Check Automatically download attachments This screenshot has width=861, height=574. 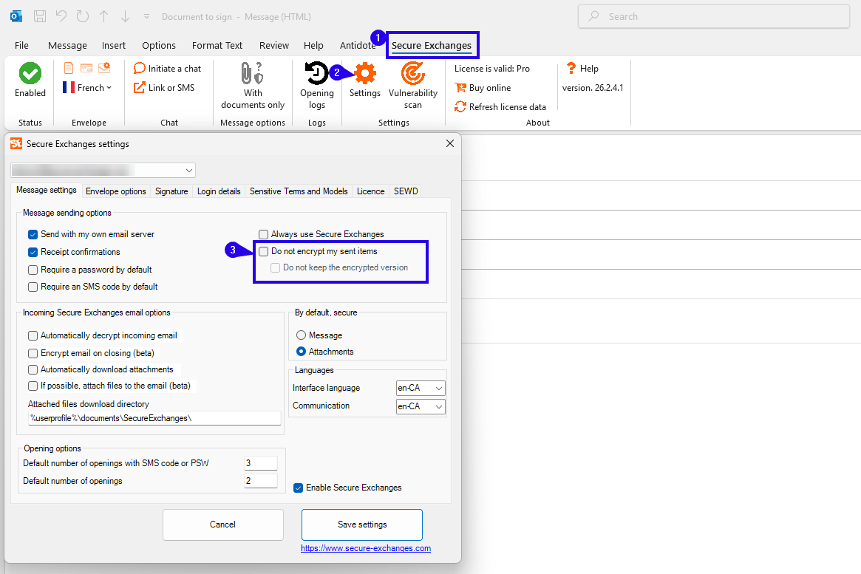click(33, 370)
